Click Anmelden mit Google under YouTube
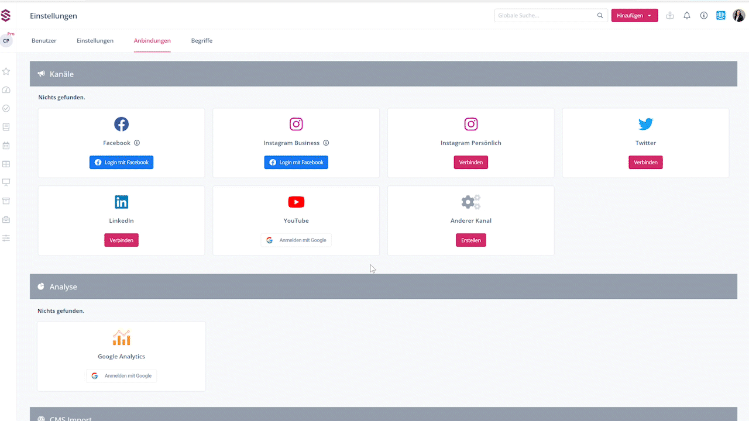749x421 pixels. click(x=296, y=240)
